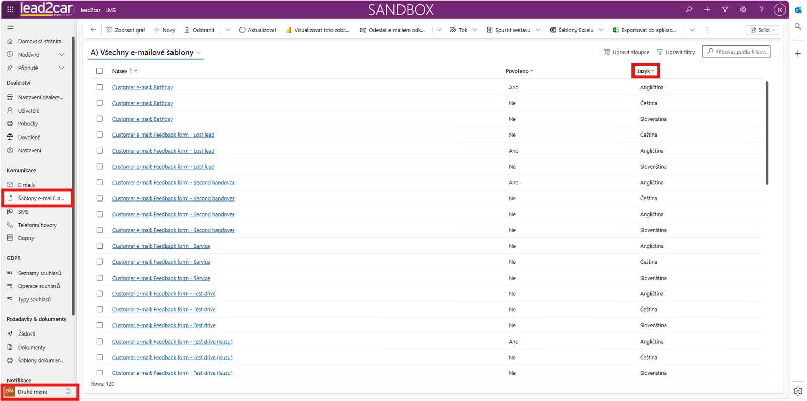Click the Upravit sloupce button
Image resolution: width=807 pixels, height=401 pixels.
[626, 52]
